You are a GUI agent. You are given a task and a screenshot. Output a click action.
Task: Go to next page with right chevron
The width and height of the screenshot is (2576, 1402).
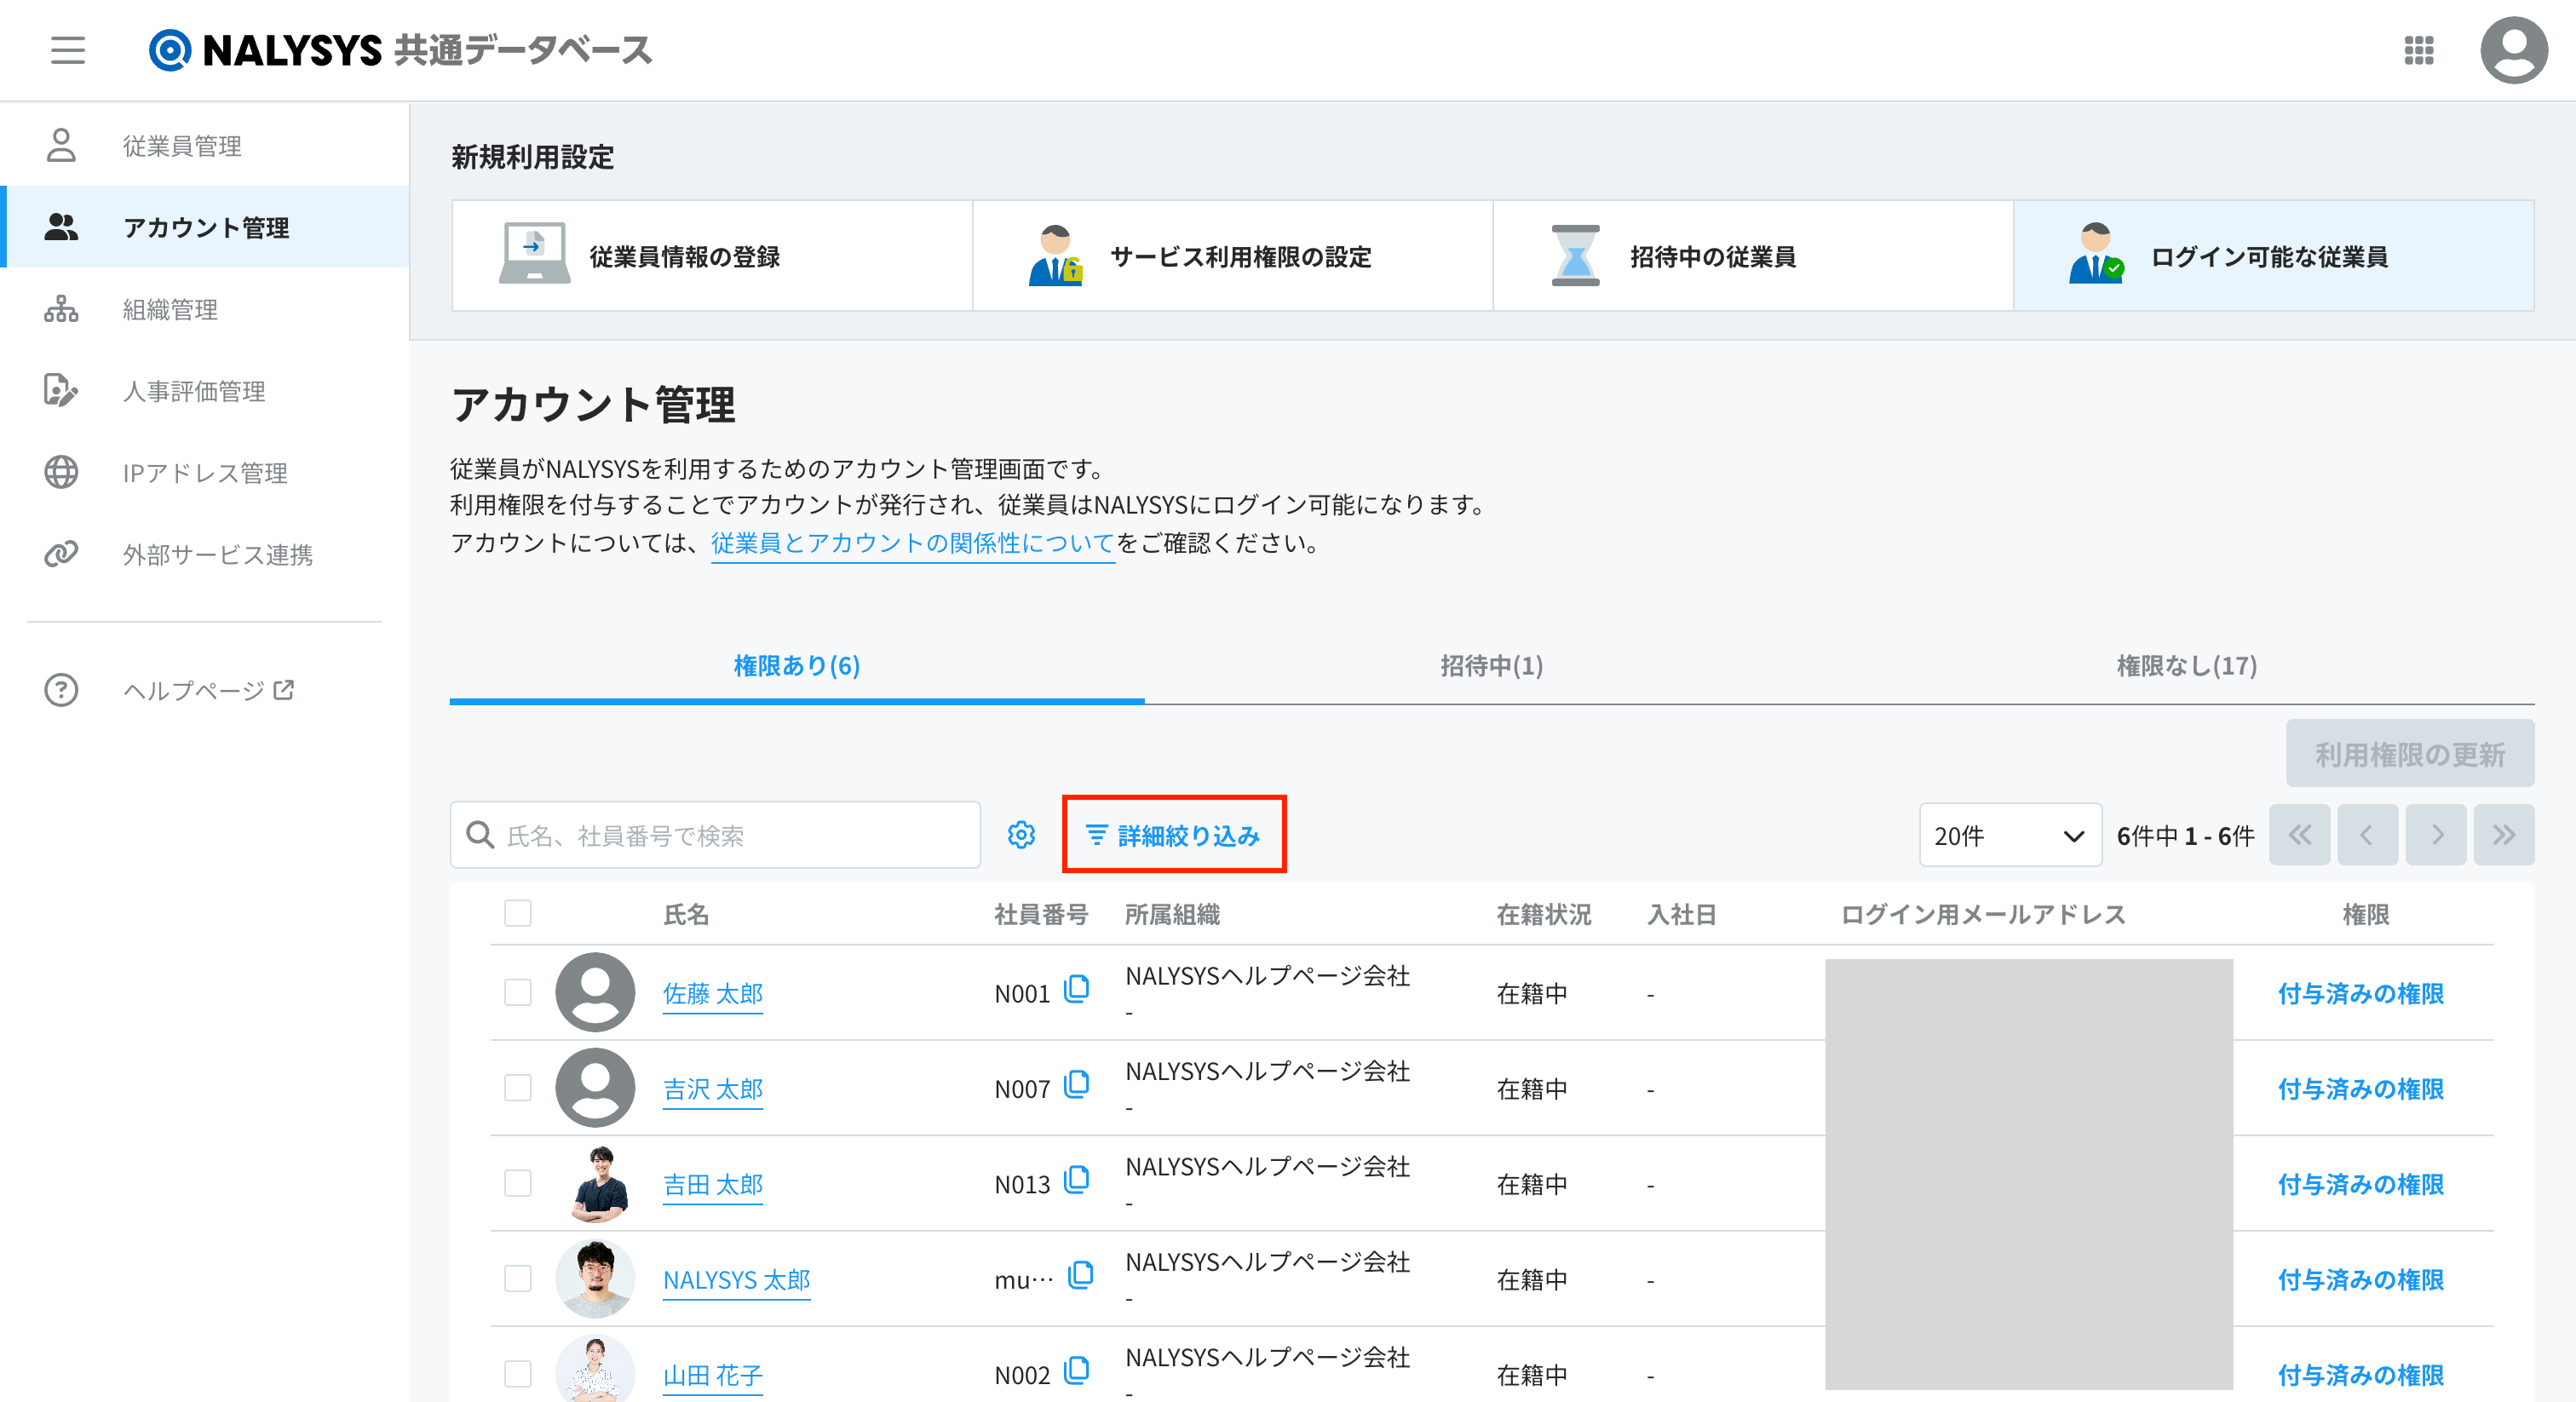pos(2436,835)
